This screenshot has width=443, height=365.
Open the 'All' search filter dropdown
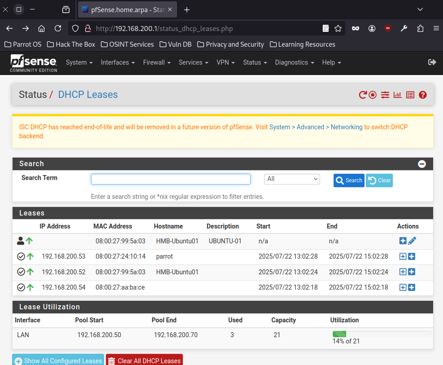292,179
